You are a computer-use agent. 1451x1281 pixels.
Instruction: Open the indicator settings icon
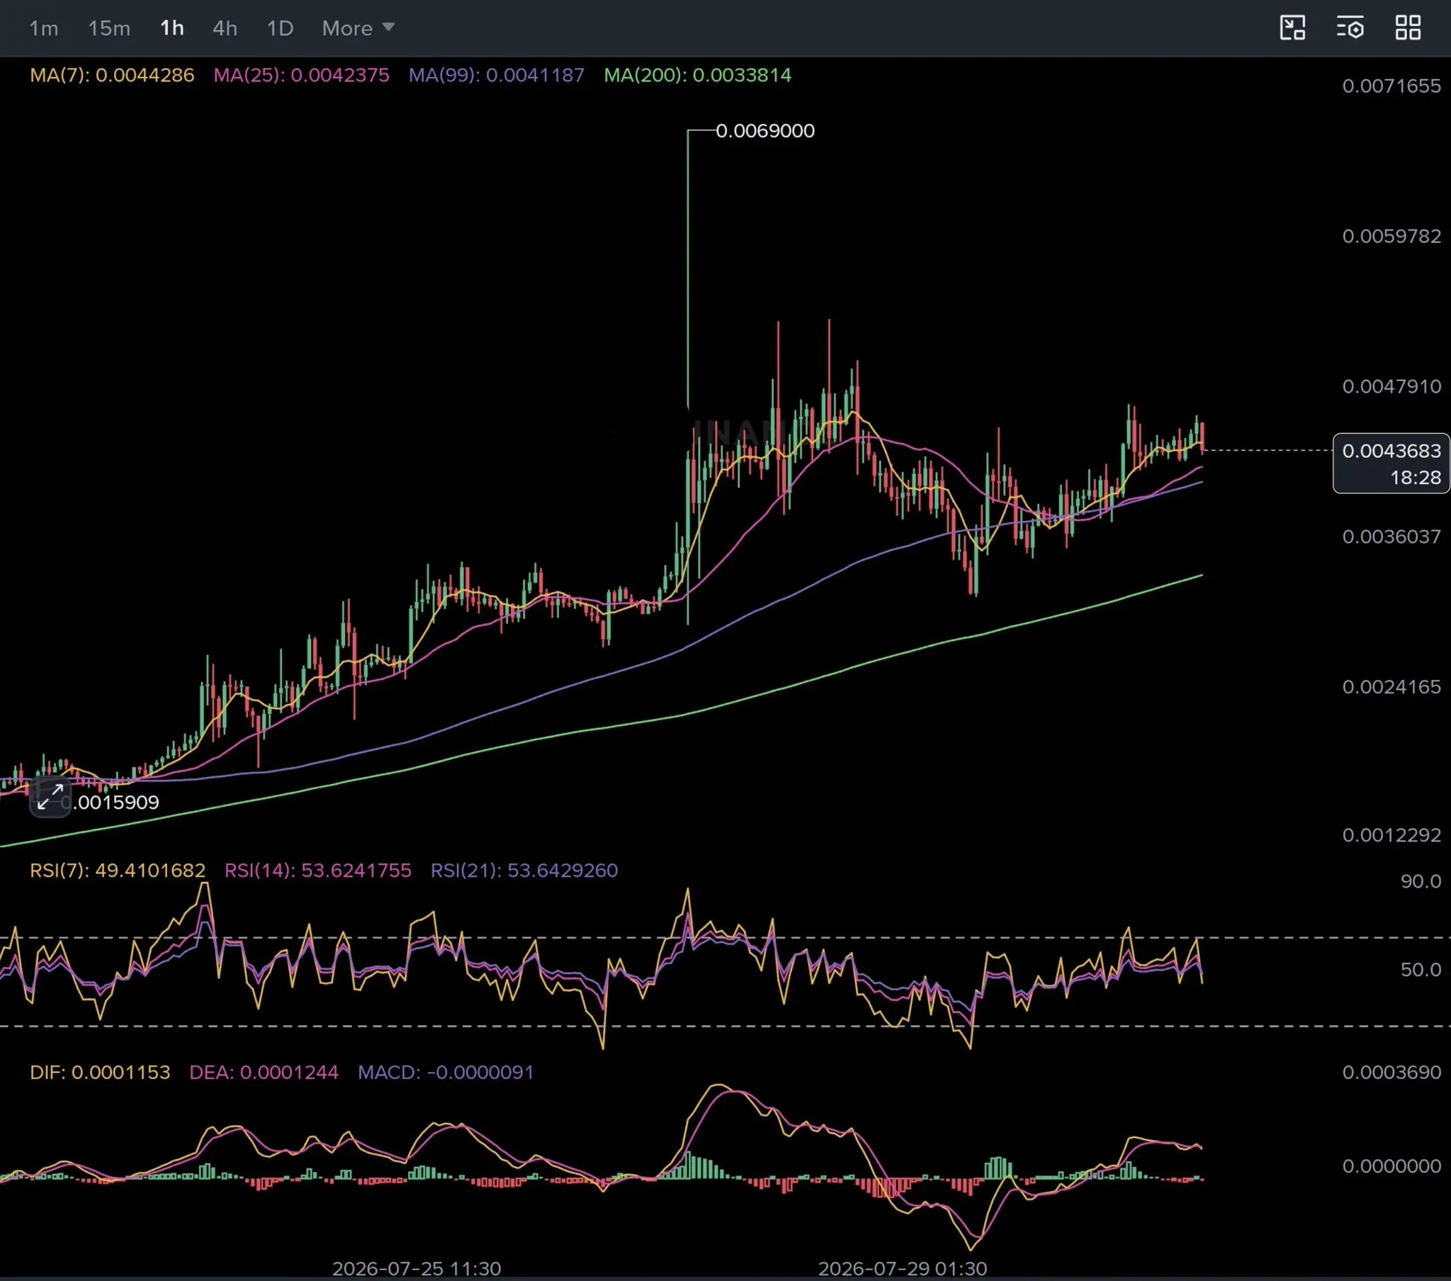(1350, 28)
